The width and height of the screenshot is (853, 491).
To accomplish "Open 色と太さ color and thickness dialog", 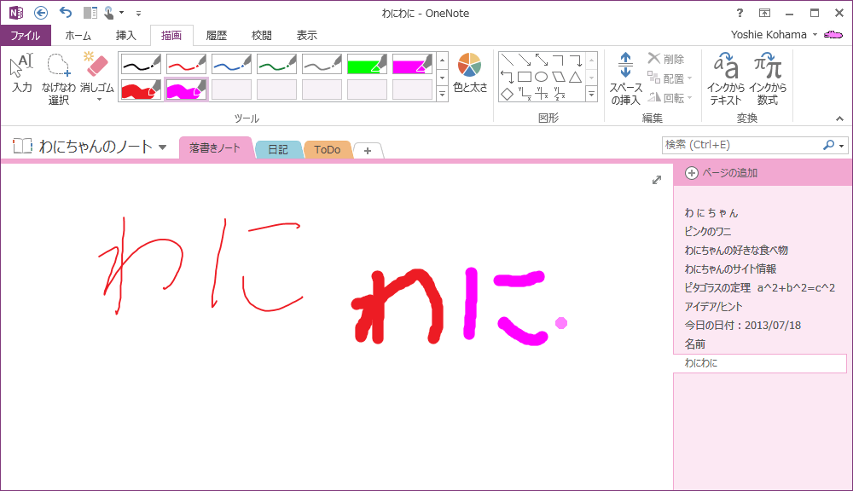I will pos(470,73).
